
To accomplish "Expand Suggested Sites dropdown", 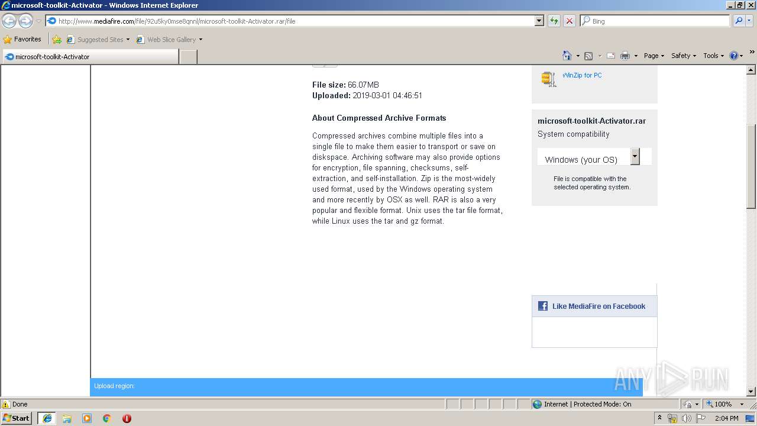I will [128, 40].
